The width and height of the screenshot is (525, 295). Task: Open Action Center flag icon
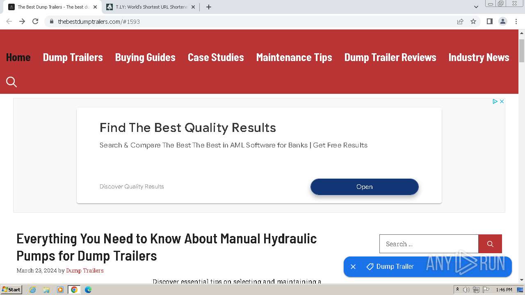point(485,290)
